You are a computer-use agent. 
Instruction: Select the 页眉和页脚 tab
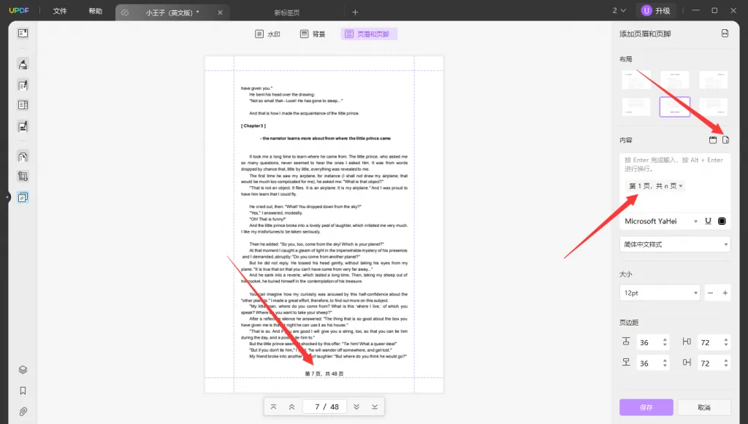click(369, 34)
